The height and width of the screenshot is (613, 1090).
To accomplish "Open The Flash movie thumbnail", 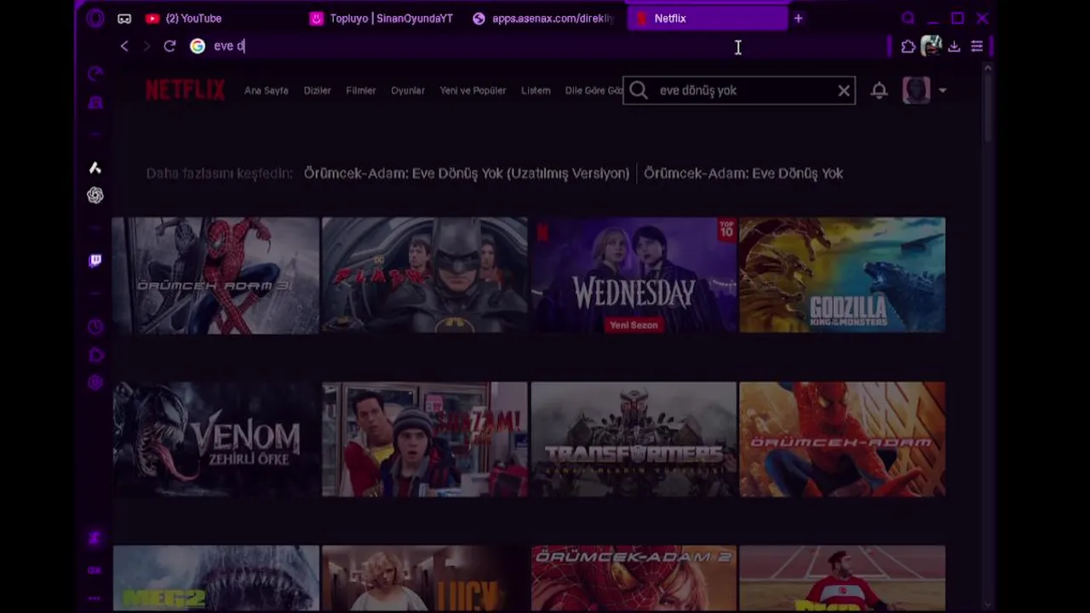I will [x=424, y=275].
